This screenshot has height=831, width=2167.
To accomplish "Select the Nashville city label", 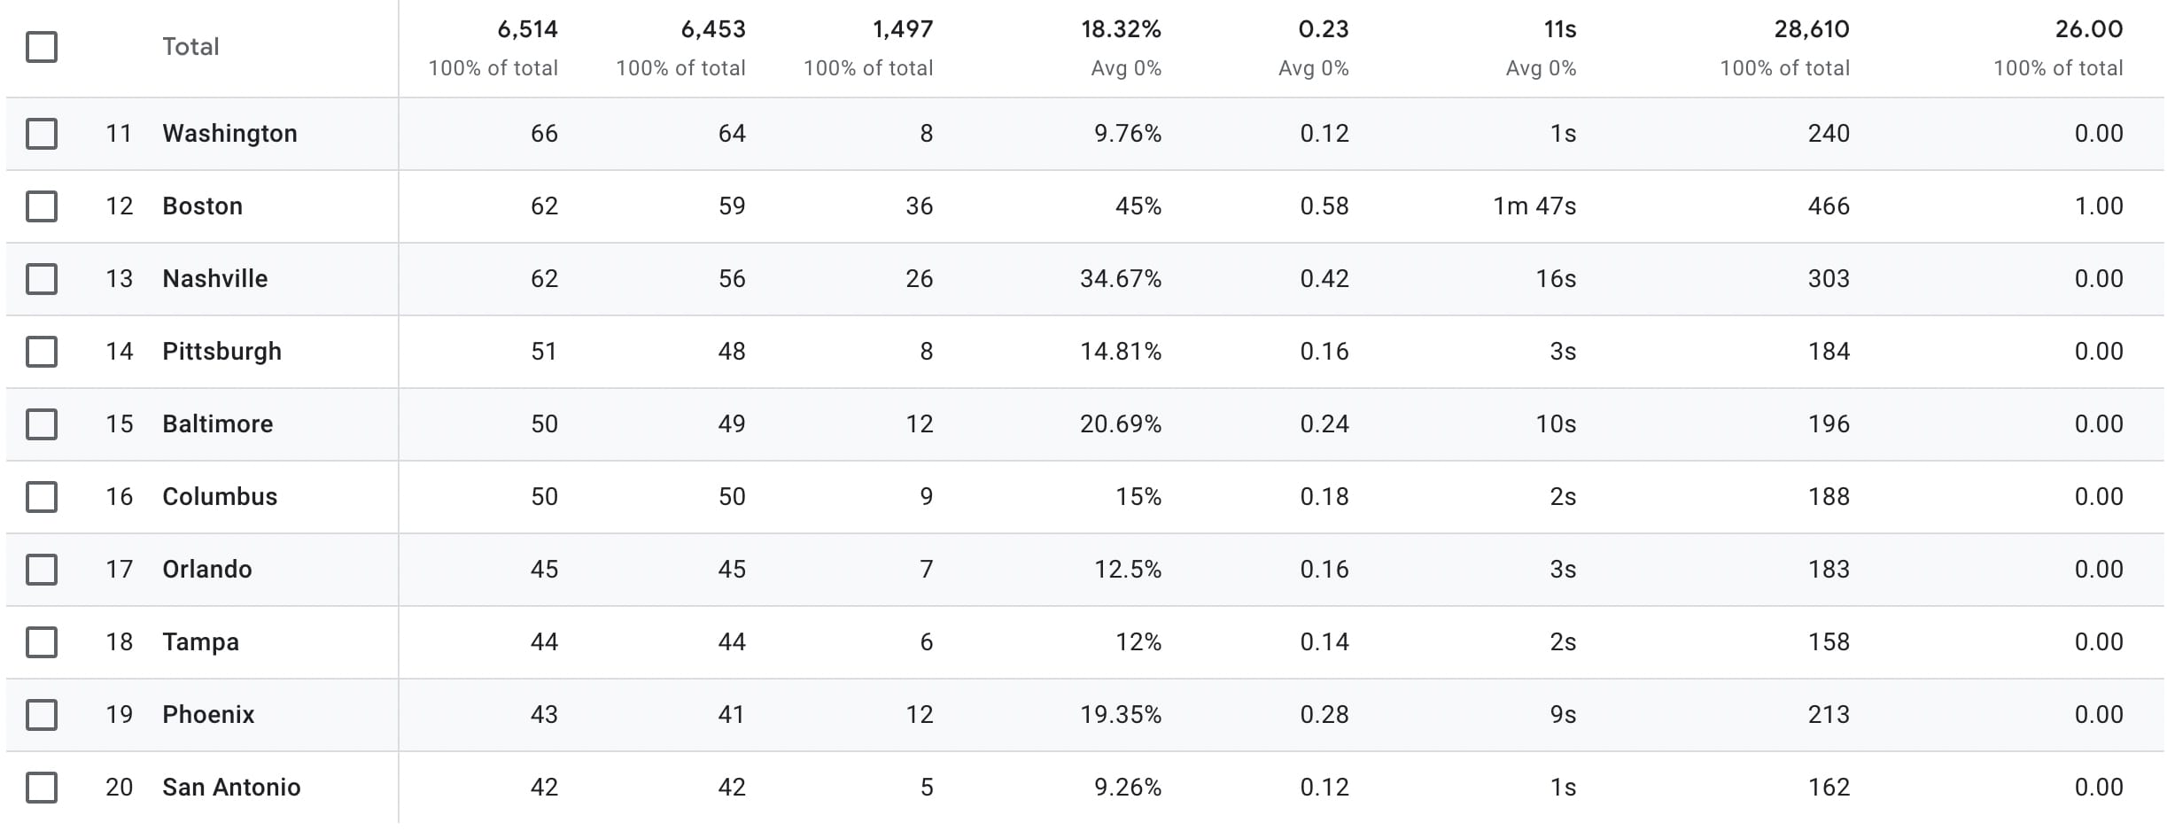I will (214, 279).
